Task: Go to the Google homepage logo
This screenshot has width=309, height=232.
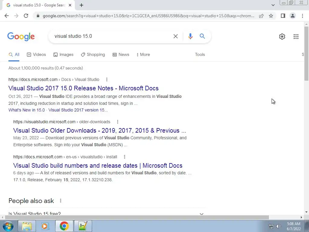Action: click(21, 37)
